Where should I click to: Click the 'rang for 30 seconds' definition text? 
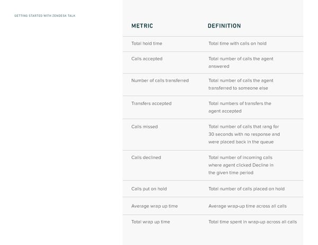(244, 131)
